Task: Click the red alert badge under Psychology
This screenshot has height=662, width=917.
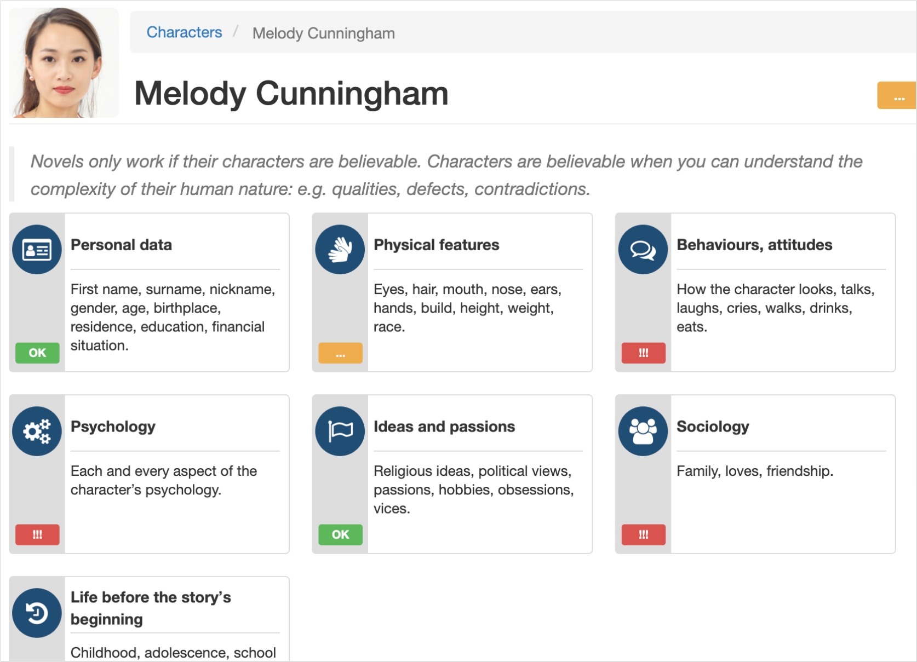Action: click(x=37, y=534)
